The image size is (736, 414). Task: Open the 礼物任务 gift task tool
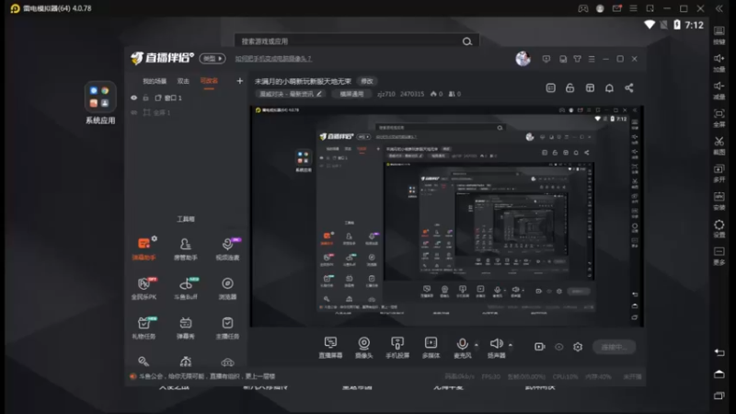pos(144,328)
